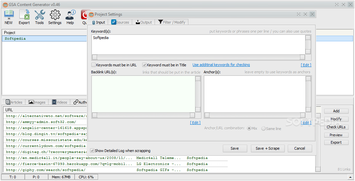
Task: Open Settings from the main toolbar
Action: [55, 17]
